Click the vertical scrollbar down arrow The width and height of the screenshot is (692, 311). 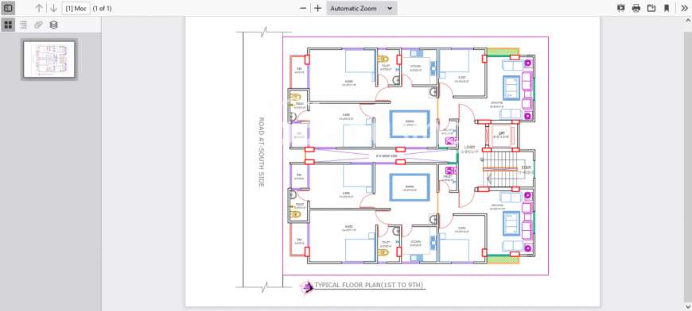pyautogui.click(x=689, y=307)
